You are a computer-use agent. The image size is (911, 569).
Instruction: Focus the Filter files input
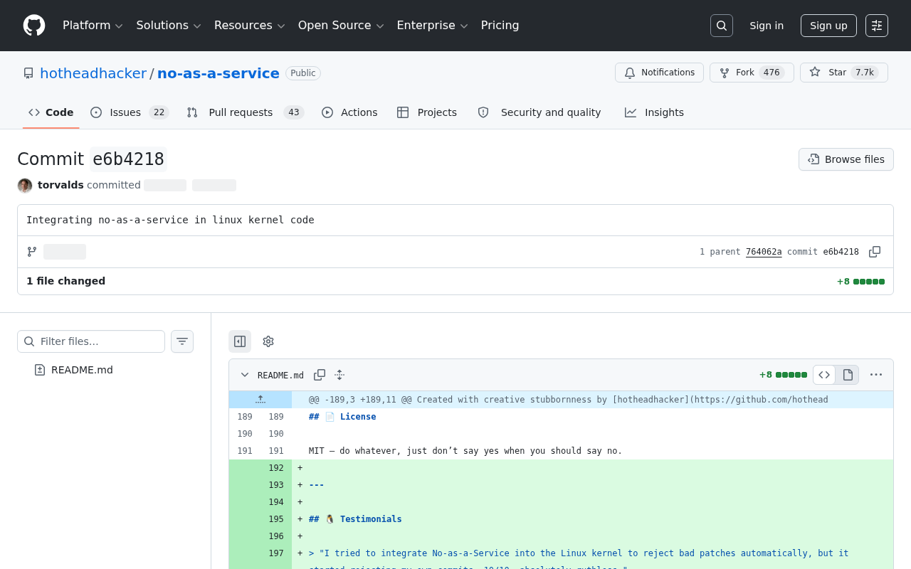coord(91,341)
